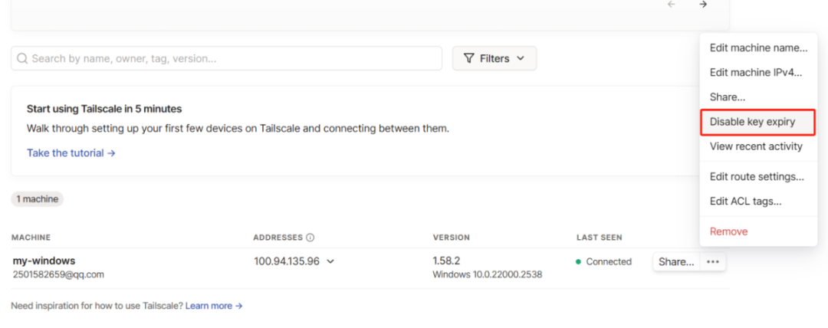Screen dimensions: 828x328
Task: Click the owner email 2501582659@qq.com
Action: [58, 274]
